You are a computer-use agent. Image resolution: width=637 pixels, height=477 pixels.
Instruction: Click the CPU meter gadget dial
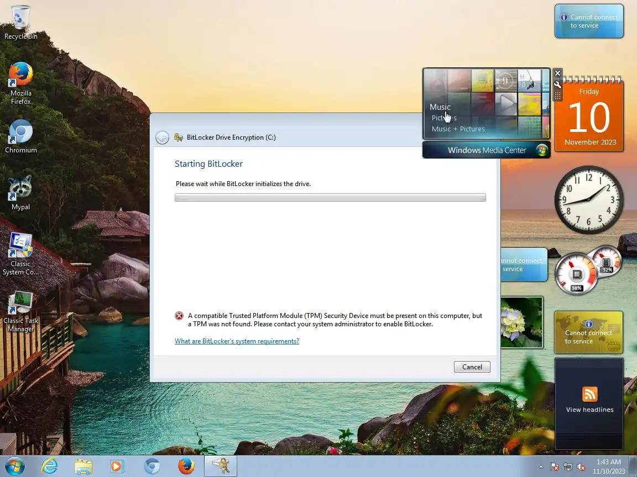pyautogui.click(x=577, y=274)
